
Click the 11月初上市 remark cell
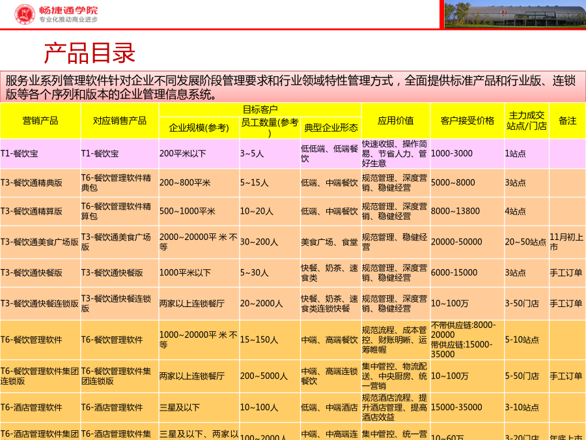567,242
